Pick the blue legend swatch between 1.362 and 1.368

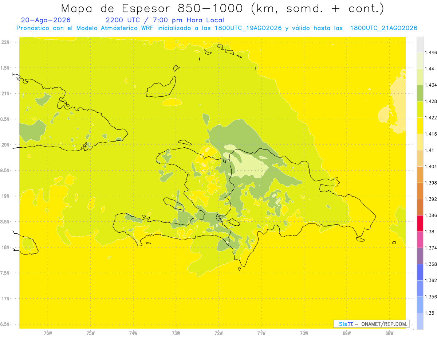420,272
